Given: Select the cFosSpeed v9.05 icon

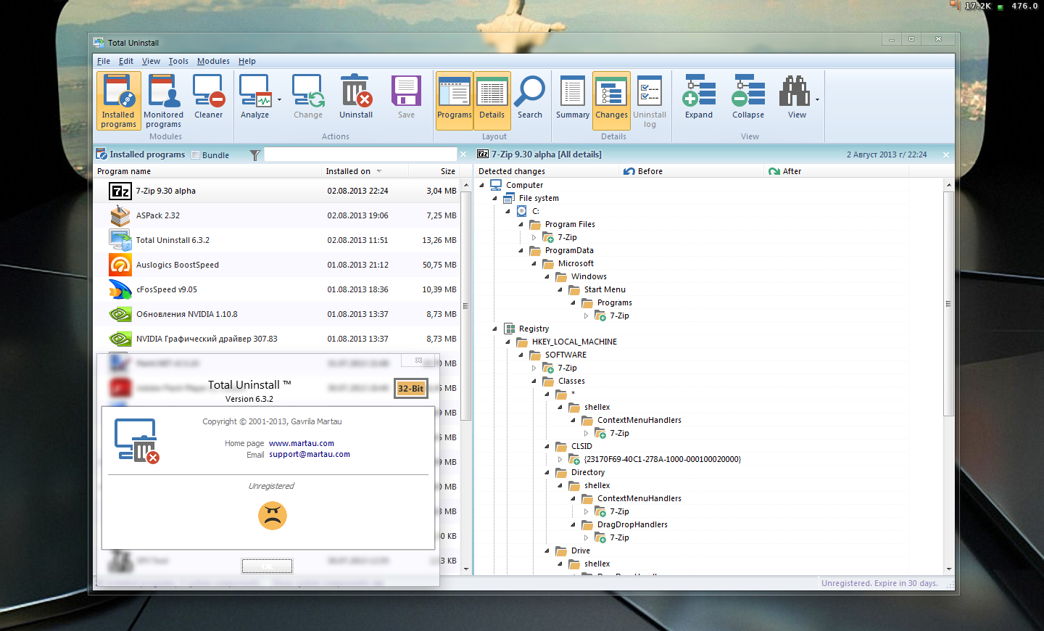Looking at the screenshot, I should pyautogui.click(x=120, y=289).
